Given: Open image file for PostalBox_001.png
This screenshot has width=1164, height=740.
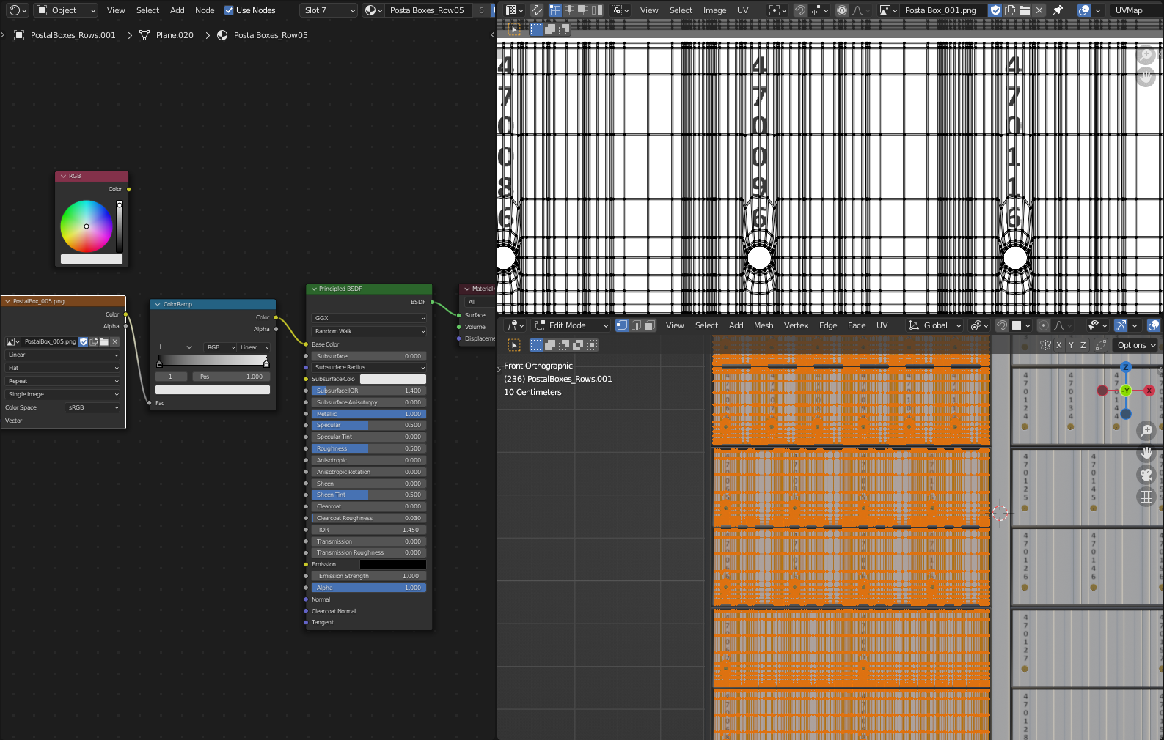Looking at the screenshot, I should coord(1025,10).
